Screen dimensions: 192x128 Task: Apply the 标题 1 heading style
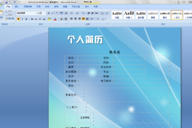pyautogui.click(x=129, y=15)
